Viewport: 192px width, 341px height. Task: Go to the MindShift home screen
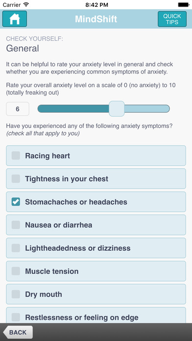[x=15, y=19]
